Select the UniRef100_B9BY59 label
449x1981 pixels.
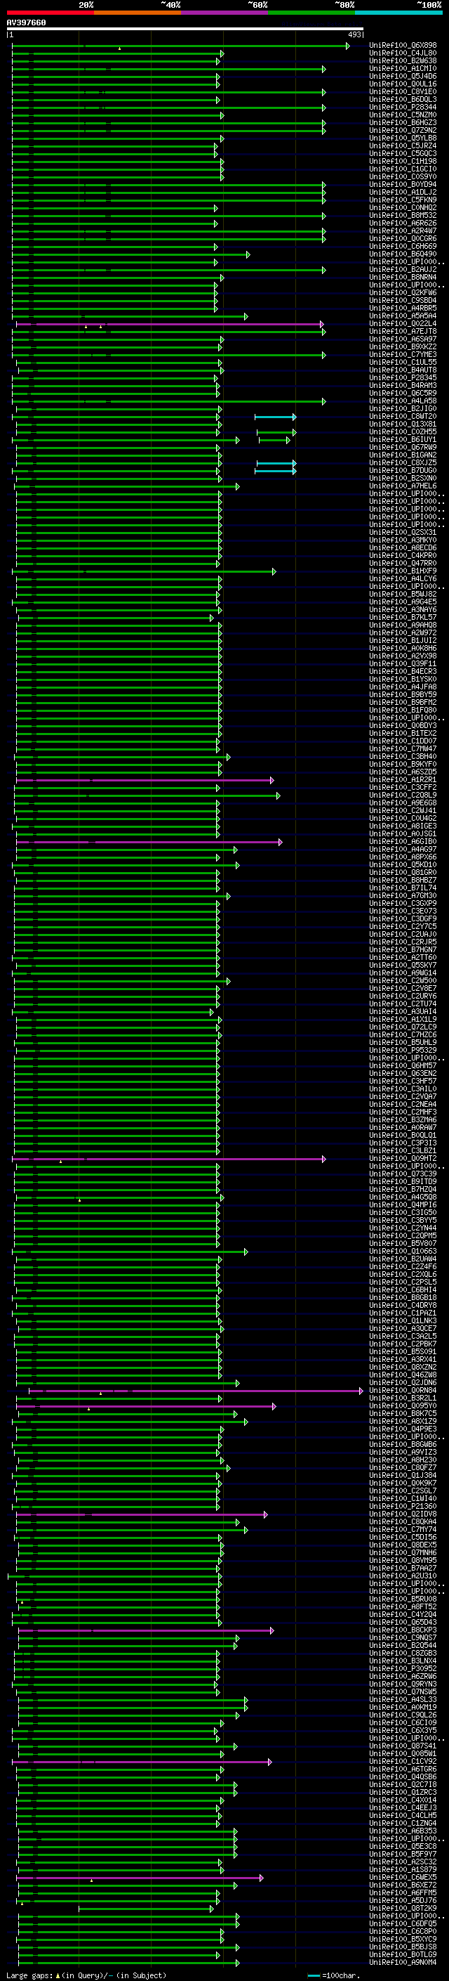click(403, 694)
